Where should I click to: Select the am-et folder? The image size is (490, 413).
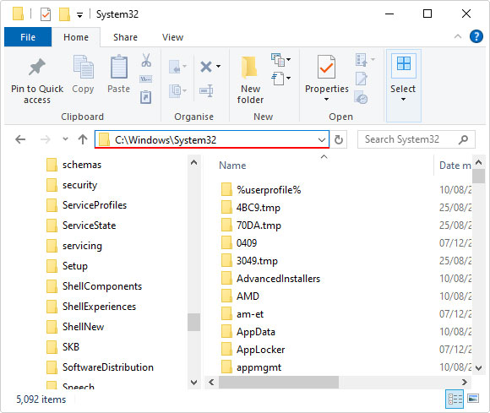[242, 314]
